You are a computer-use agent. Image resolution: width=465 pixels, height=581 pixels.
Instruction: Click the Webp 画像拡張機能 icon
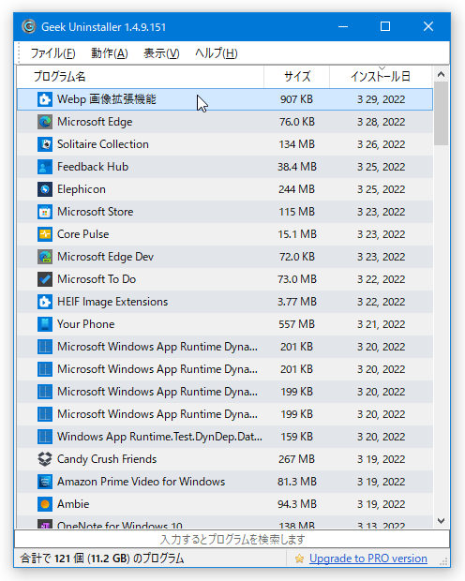tap(45, 99)
